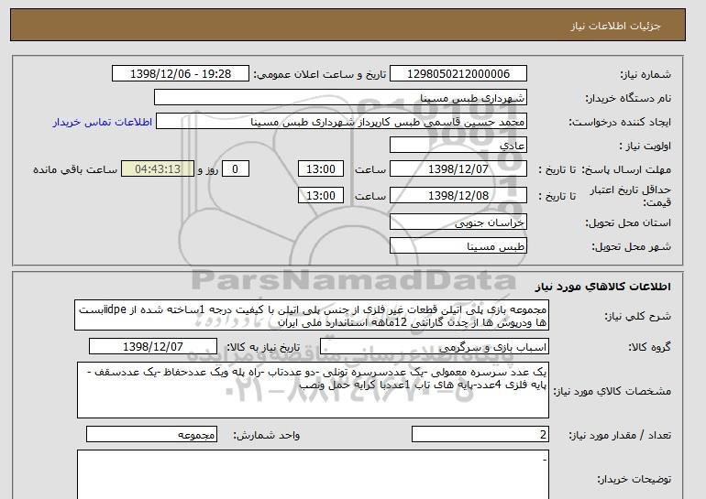Click the label تعداد / مقدار مورد نیاز
This screenshot has height=499, width=706.
[620, 435]
